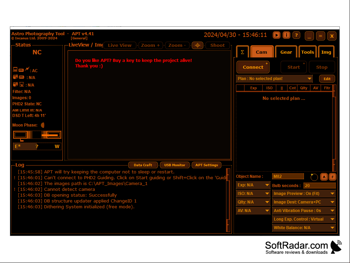Open the Img tab
Image resolution: width=350 pixels, height=263 pixels.
tap(326, 52)
